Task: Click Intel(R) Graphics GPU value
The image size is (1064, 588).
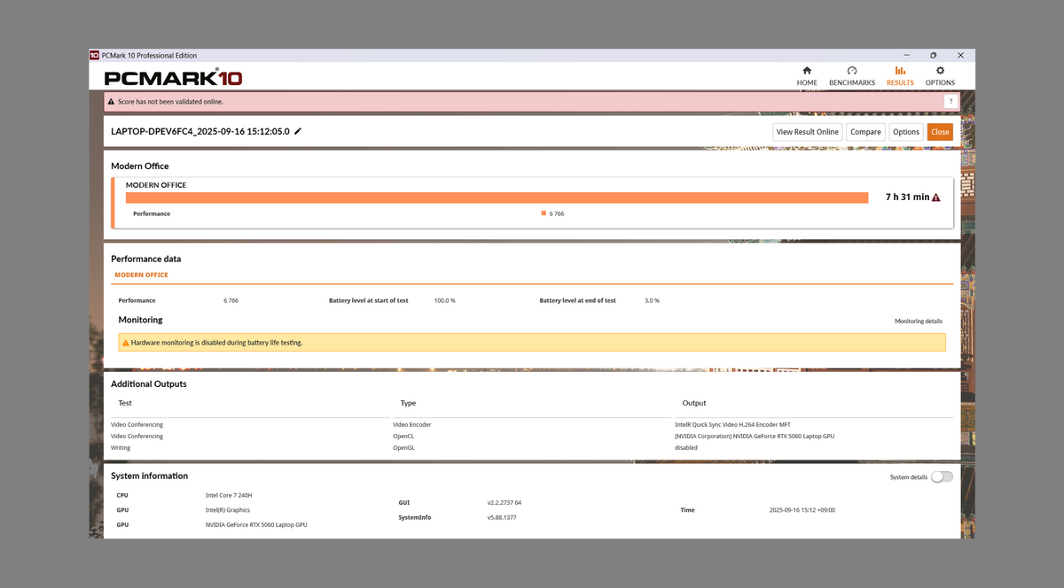Action: pyautogui.click(x=228, y=510)
